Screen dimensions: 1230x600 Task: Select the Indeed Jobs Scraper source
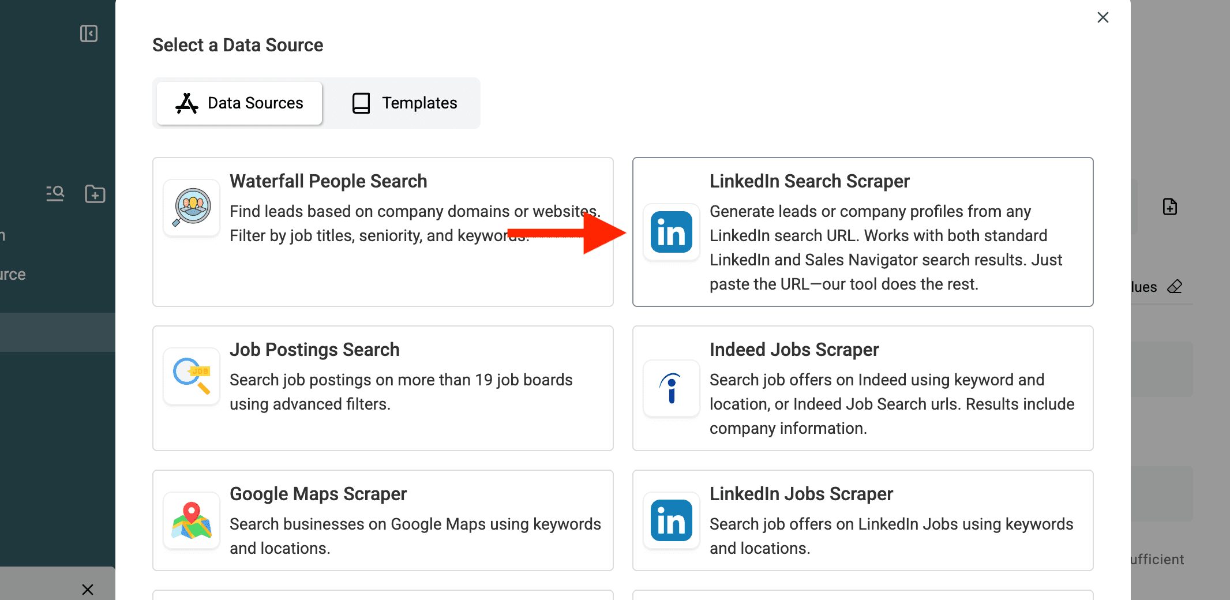click(x=862, y=388)
